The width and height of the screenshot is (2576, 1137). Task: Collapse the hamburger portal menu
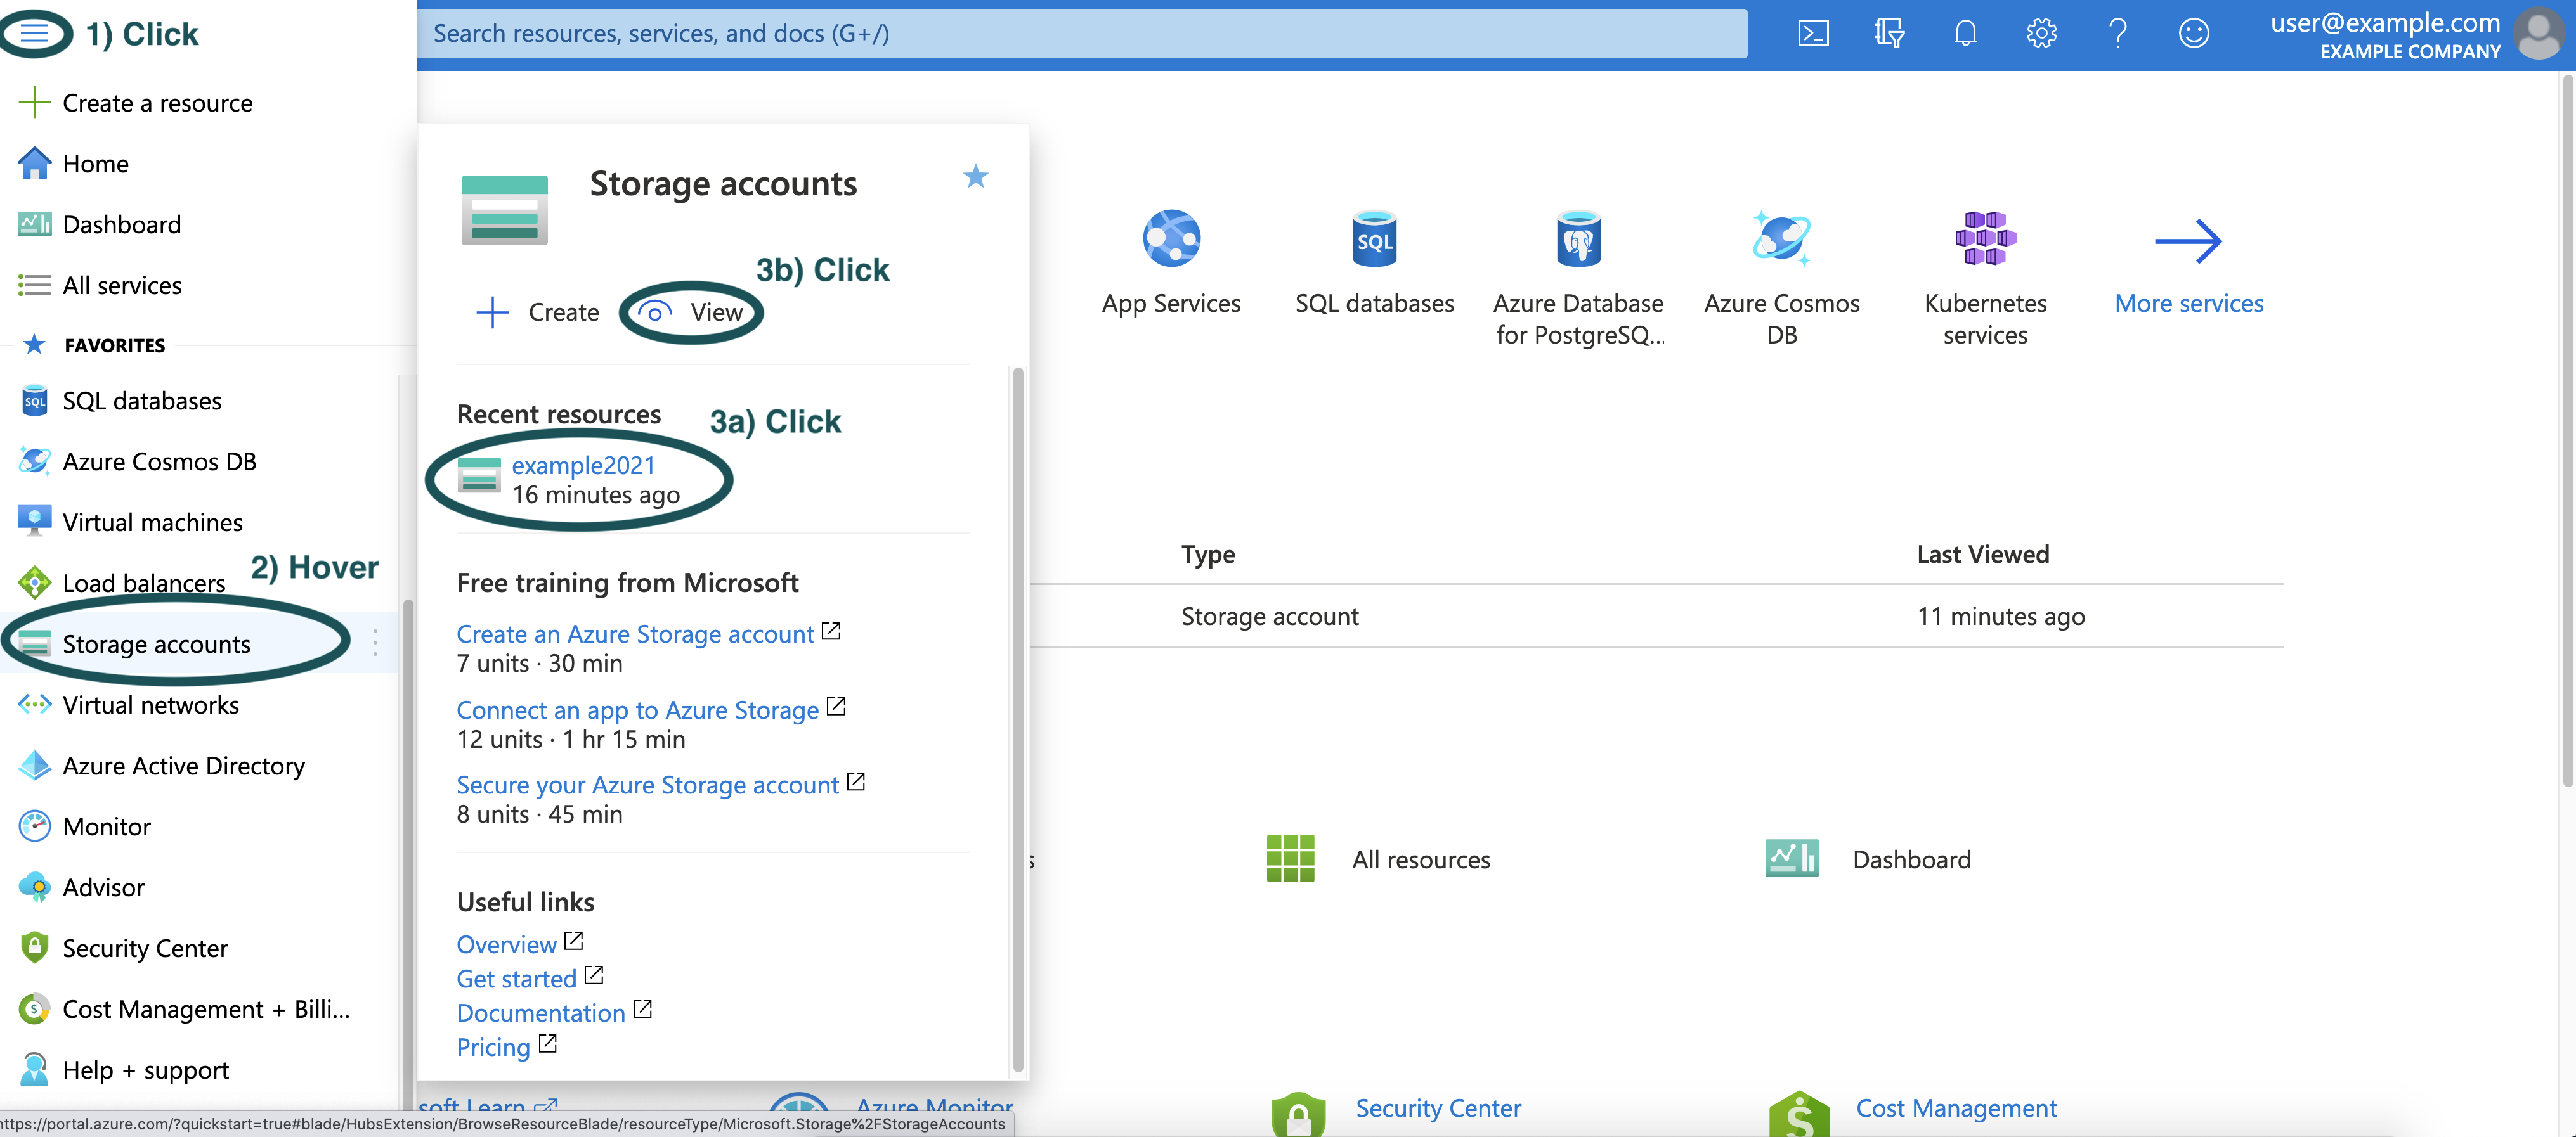pyautogui.click(x=34, y=34)
